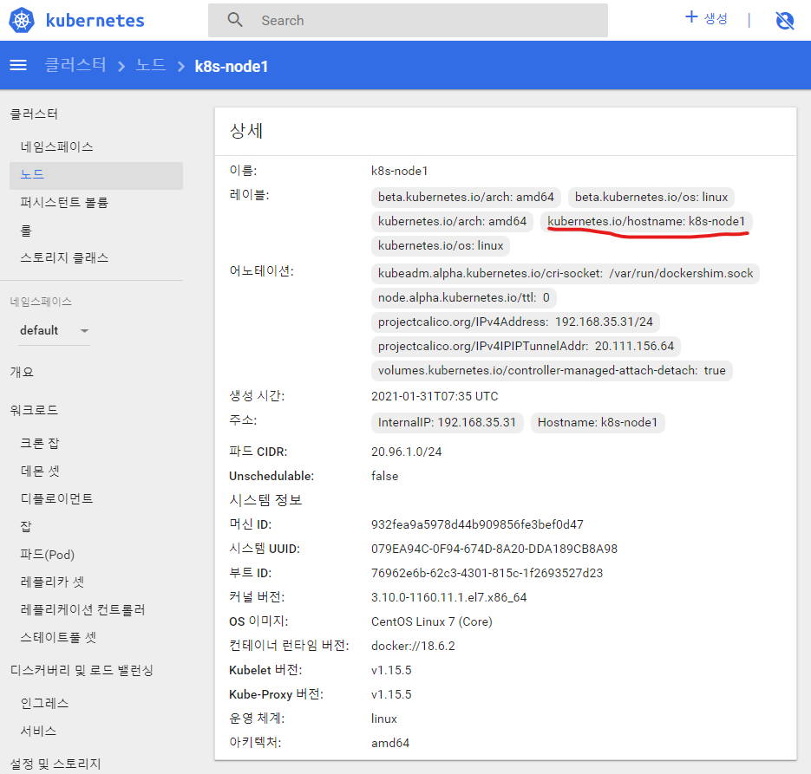Click the cri-socket annotation chip
Viewport: 811px width, 774px height.
[566, 274]
